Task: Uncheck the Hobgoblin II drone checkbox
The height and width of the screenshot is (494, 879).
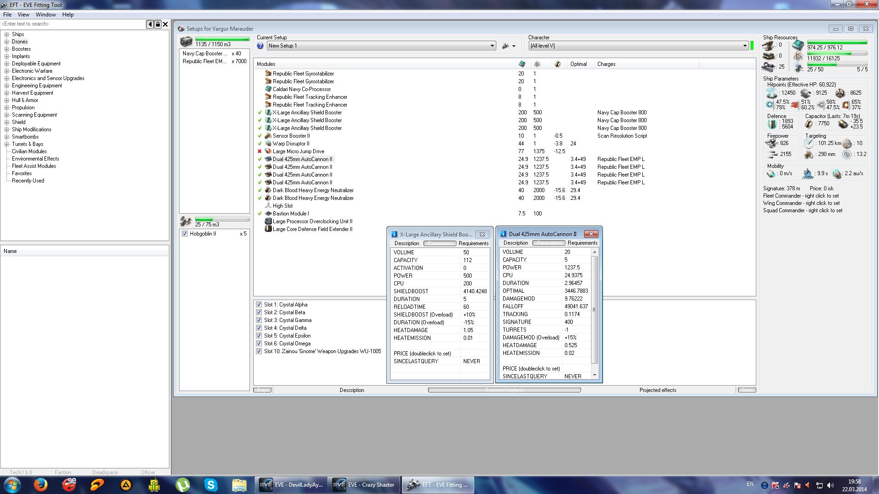Action: pos(184,234)
